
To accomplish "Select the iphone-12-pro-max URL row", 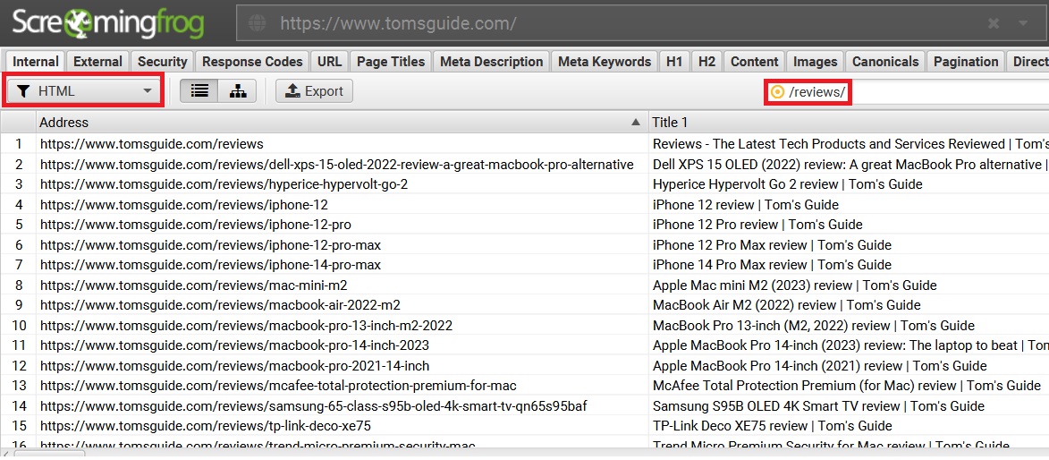I will click(210, 244).
